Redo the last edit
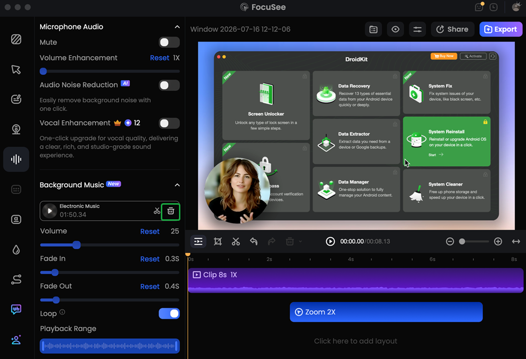Screen dimensions: 526x359 (x=272, y=241)
